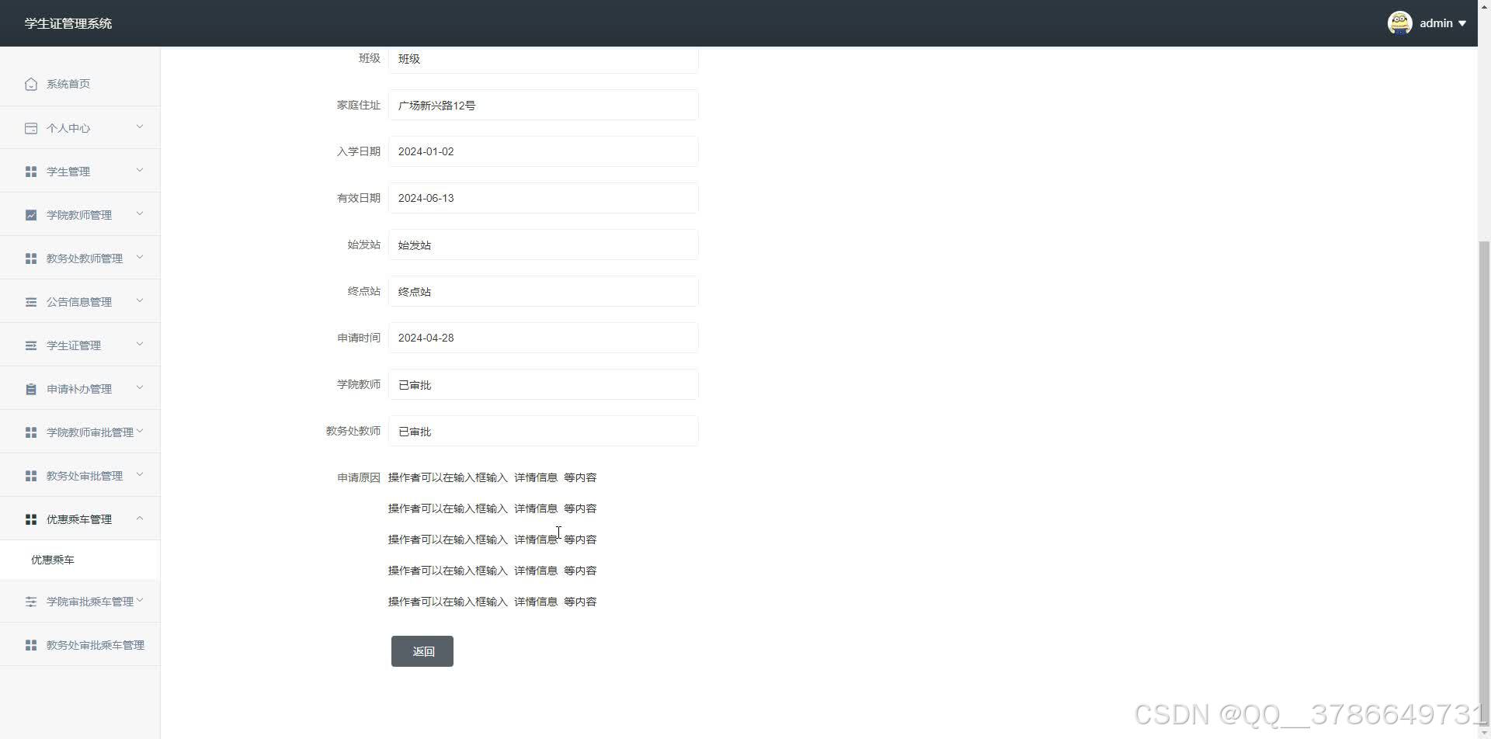The height and width of the screenshot is (739, 1491).
Task: Expand the 个人中心 chevron
Action: (140, 127)
